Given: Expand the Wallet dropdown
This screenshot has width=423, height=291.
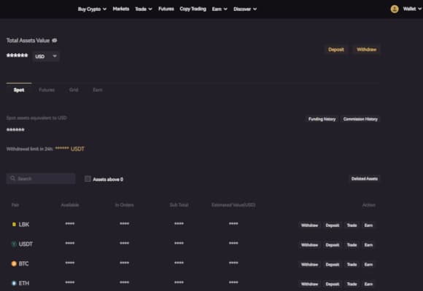Looking at the screenshot, I should 412,9.
